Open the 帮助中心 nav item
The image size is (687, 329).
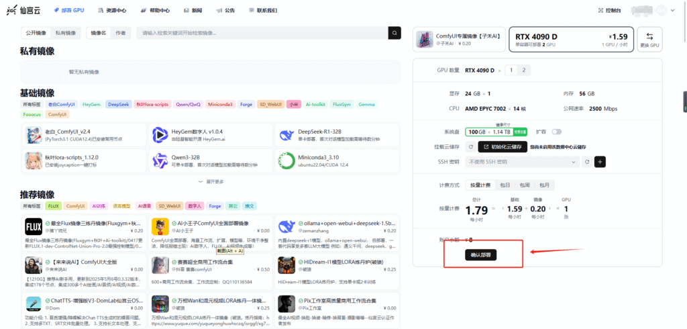click(x=155, y=10)
